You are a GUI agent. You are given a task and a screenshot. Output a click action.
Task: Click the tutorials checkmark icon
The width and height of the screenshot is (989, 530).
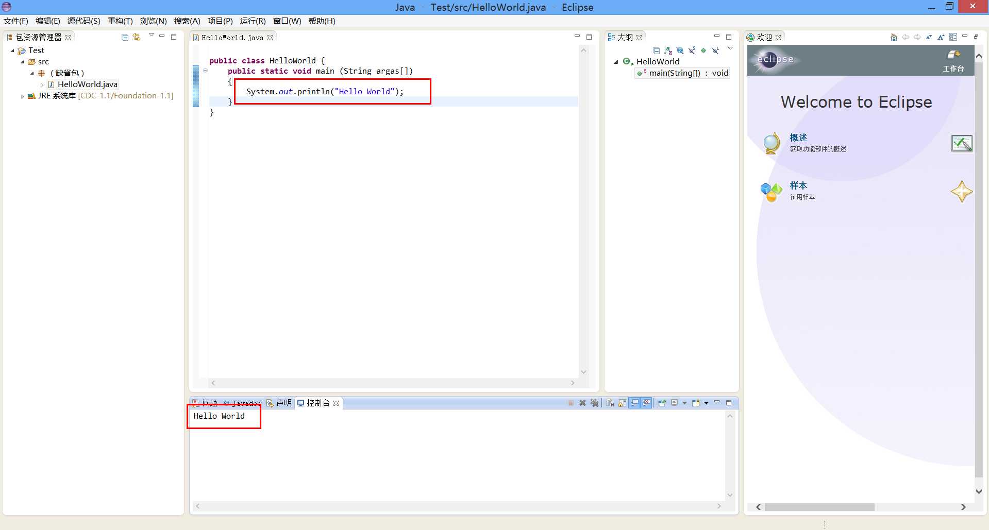pos(962,143)
